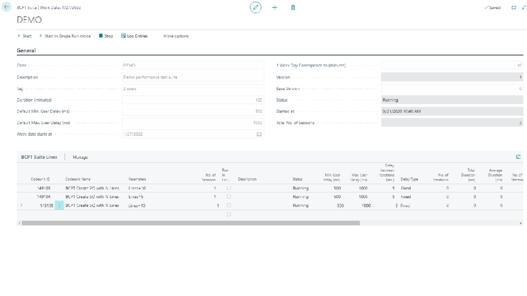
Task: Open the Manage menu
Action: pyautogui.click(x=80, y=157)
